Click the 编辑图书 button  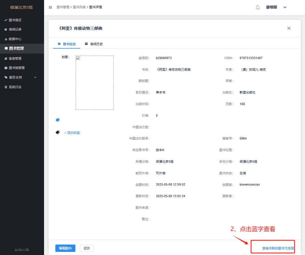tap(65, 248)
